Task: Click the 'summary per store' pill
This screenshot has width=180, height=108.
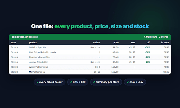Action: pos(106,82)
